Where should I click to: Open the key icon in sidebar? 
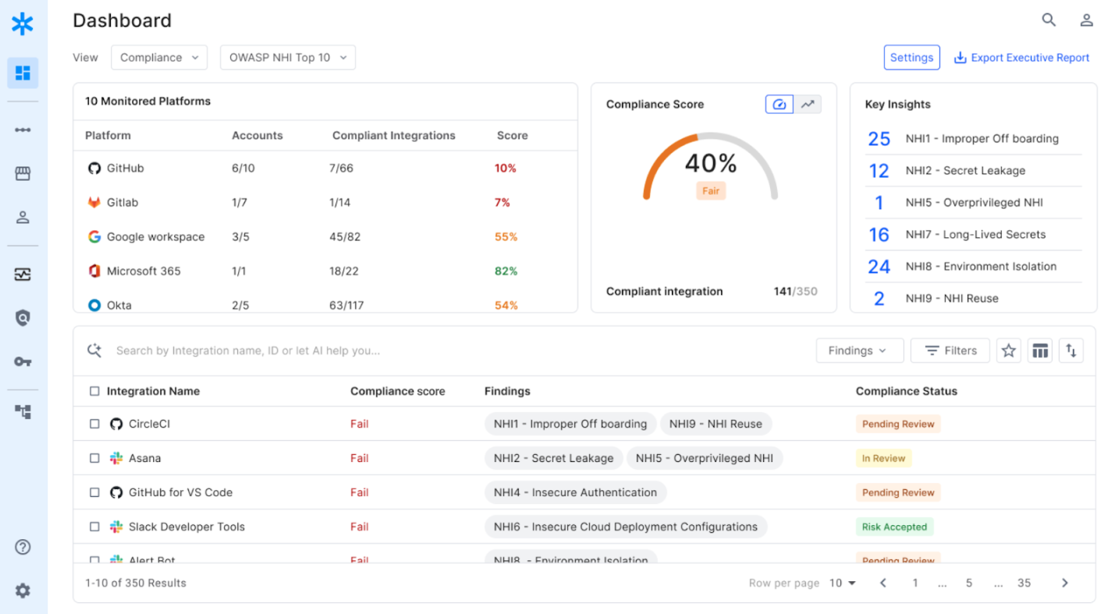[23, 362]
